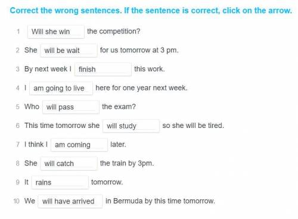Click the 'Will she win' input box
This screenshot has height=219, width=298.
click(x=56, y=32)
